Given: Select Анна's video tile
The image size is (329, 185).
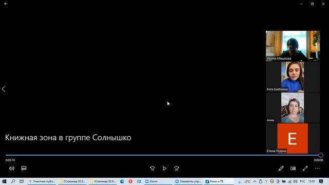Looking at the screenshot, I should point(293,107).
